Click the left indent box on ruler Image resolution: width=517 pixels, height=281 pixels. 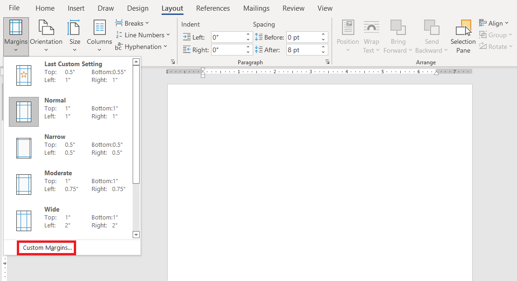(203, 76)
